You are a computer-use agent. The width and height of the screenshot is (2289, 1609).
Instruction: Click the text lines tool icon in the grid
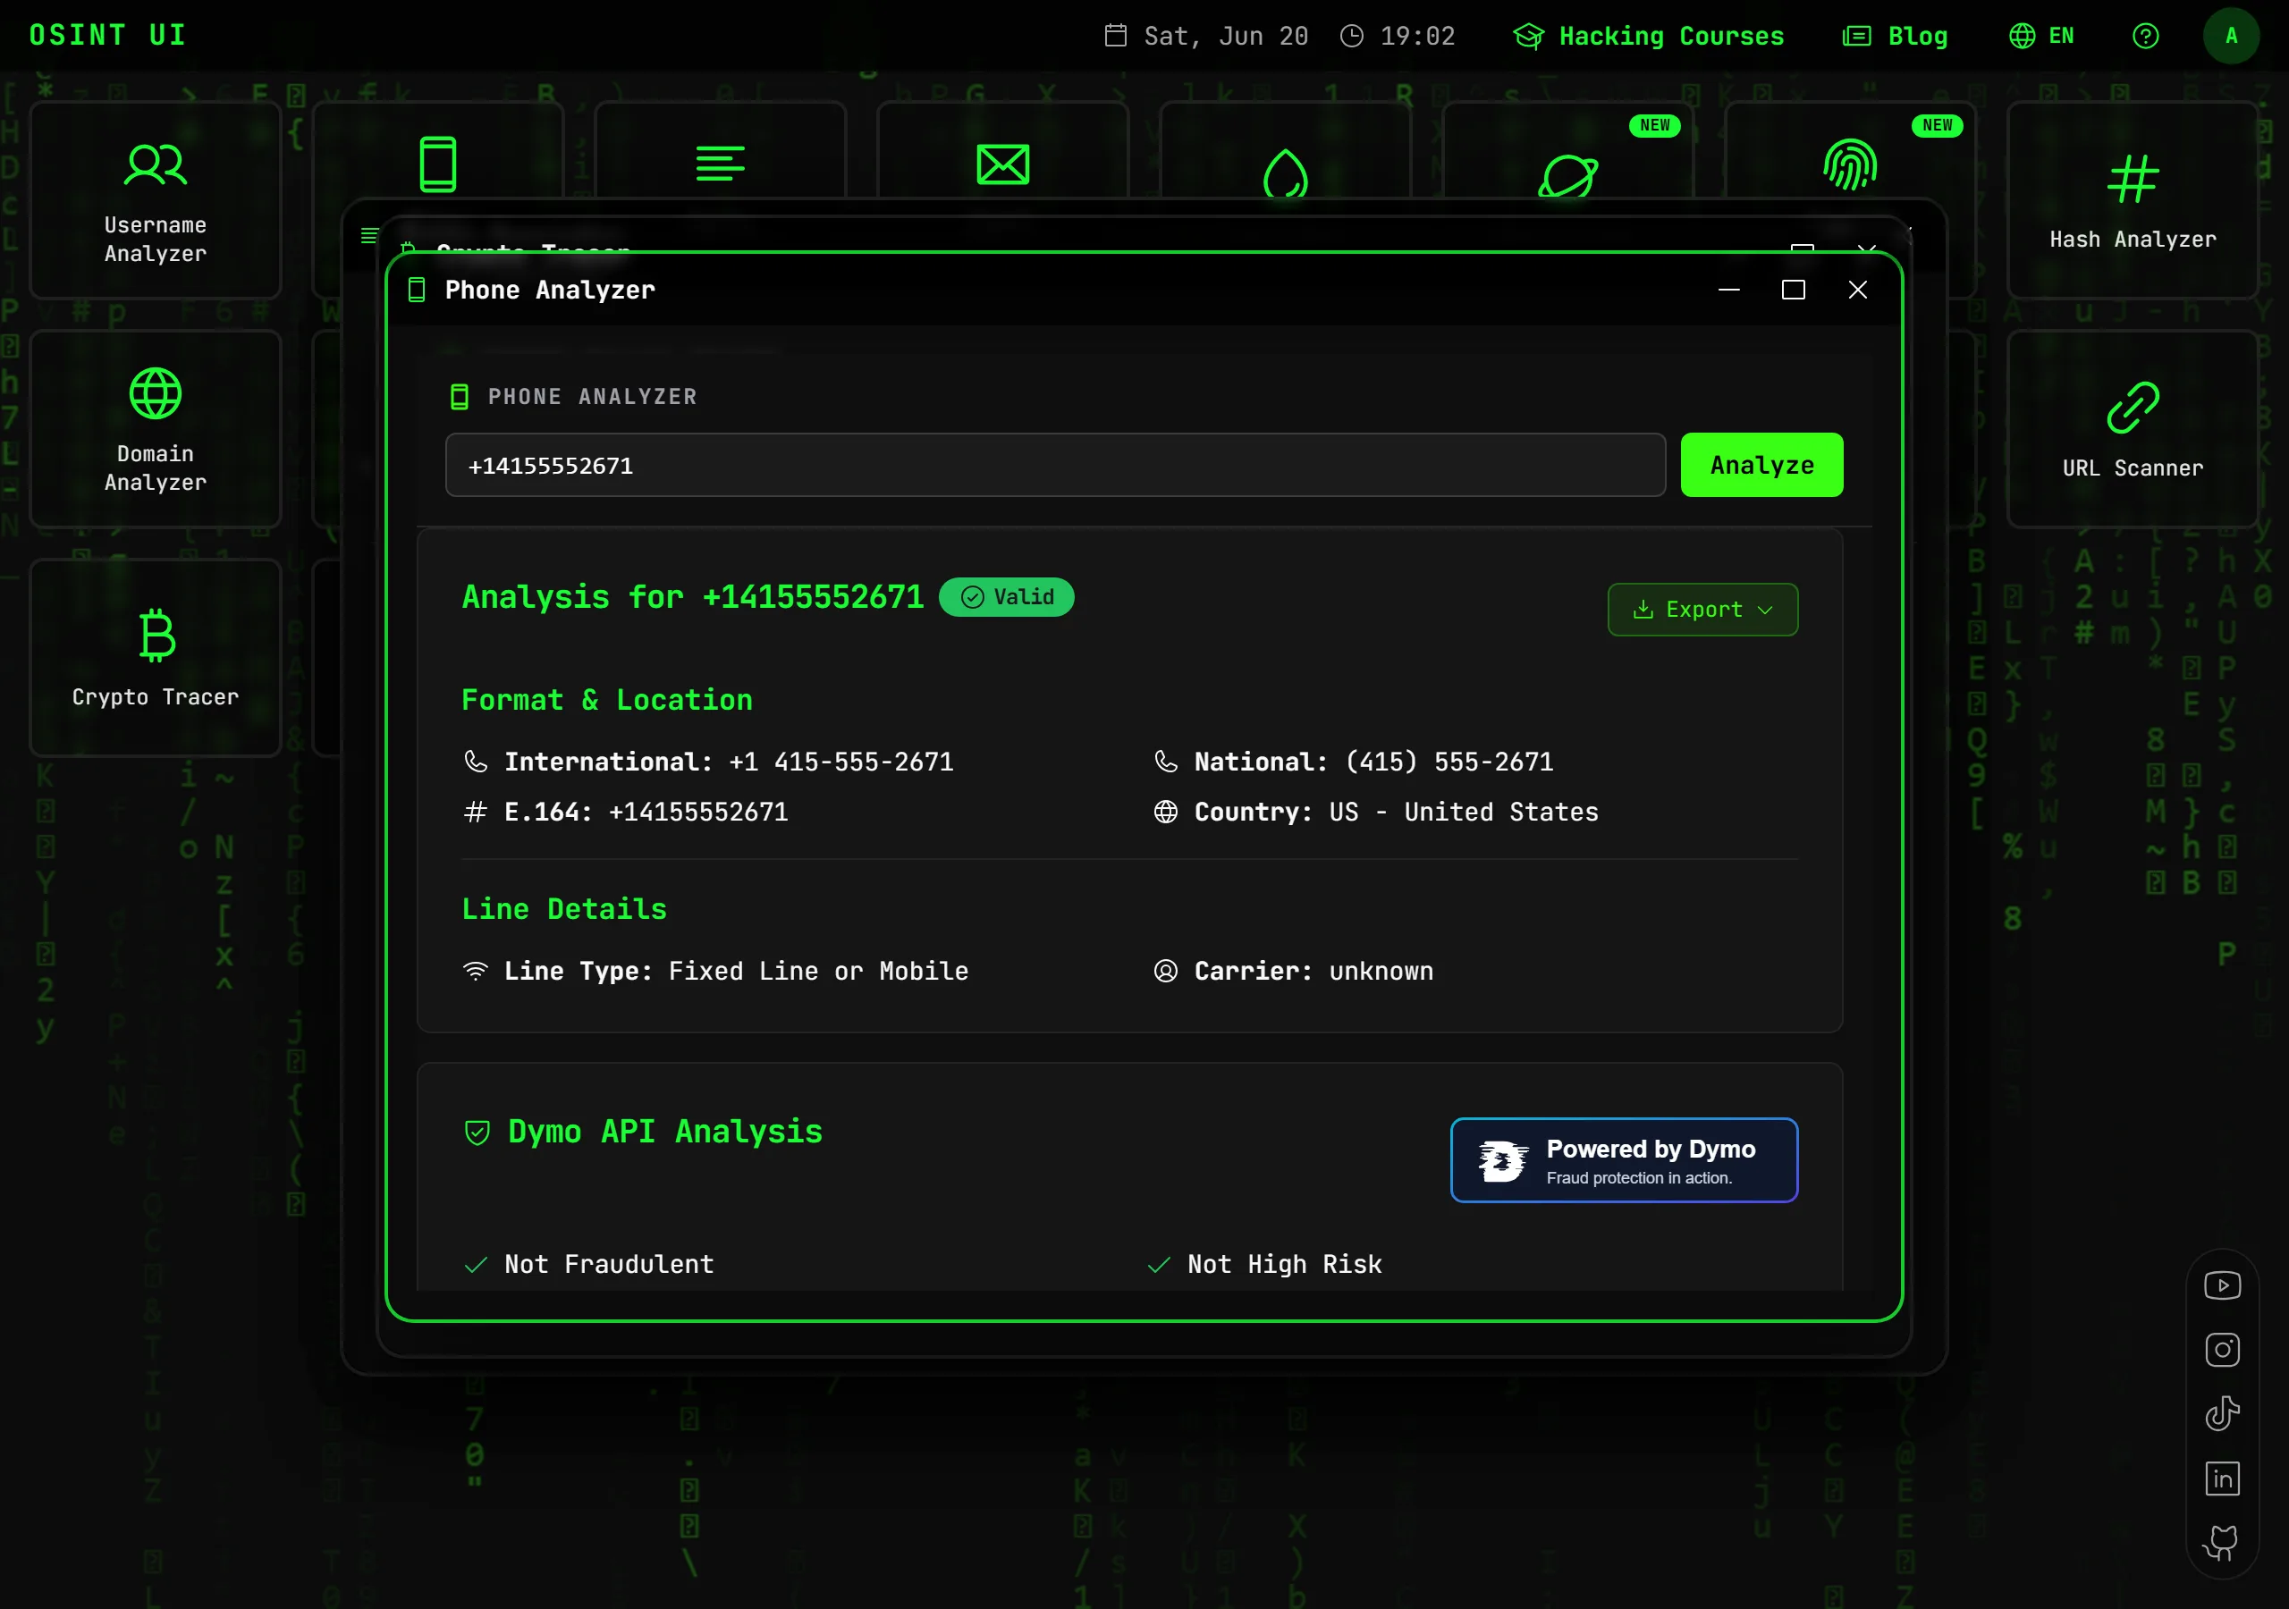tap(720, 164)
